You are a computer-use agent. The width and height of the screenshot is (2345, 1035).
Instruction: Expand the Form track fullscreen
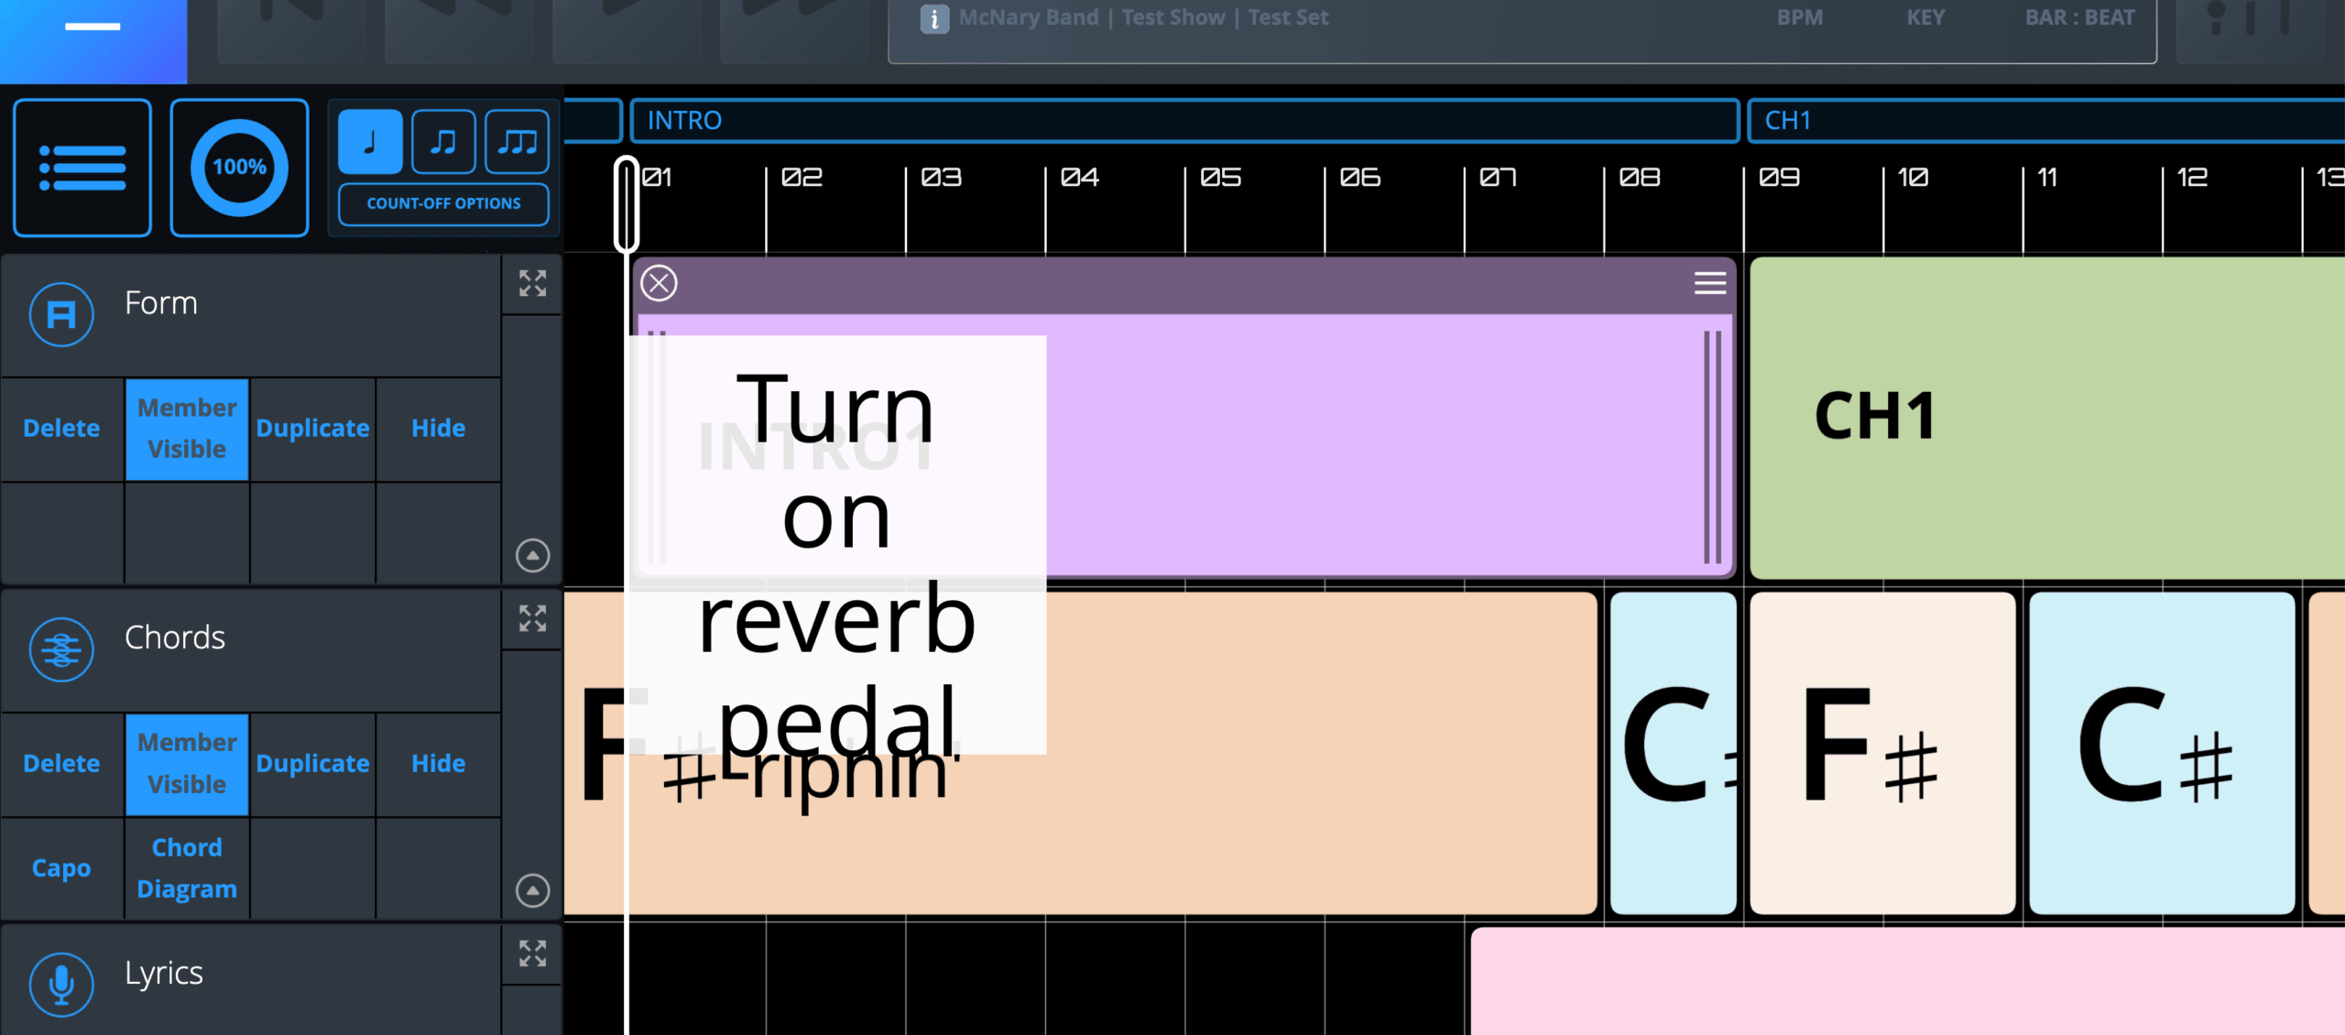532,284
